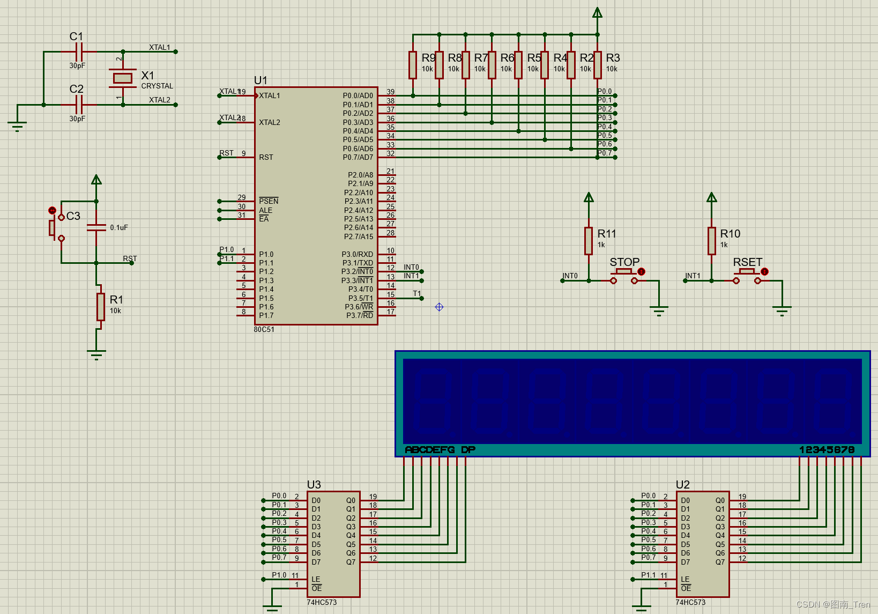Click the ABCDEFG DP label on display
Viewport: 878px width, 614px height.
pyautogui.click(x=440, y=450)
